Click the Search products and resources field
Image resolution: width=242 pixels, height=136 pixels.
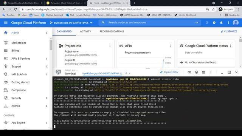[150, 23]
